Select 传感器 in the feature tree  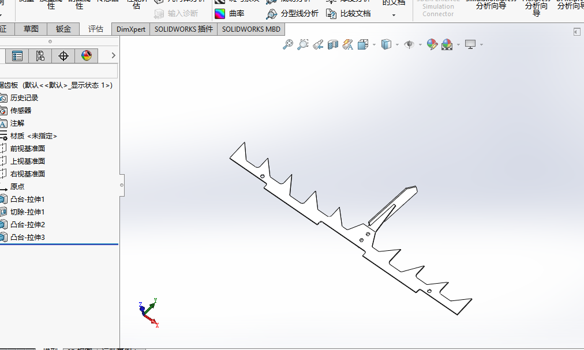pos(21,111)
